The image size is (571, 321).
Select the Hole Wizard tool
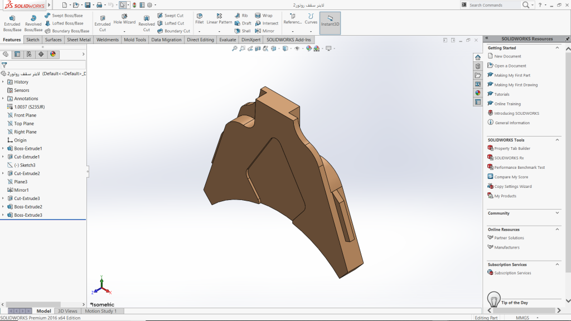124,19
